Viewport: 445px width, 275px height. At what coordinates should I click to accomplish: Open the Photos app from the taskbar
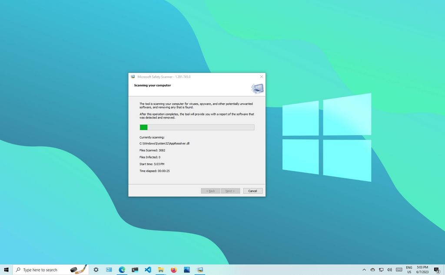pos(186,269)
